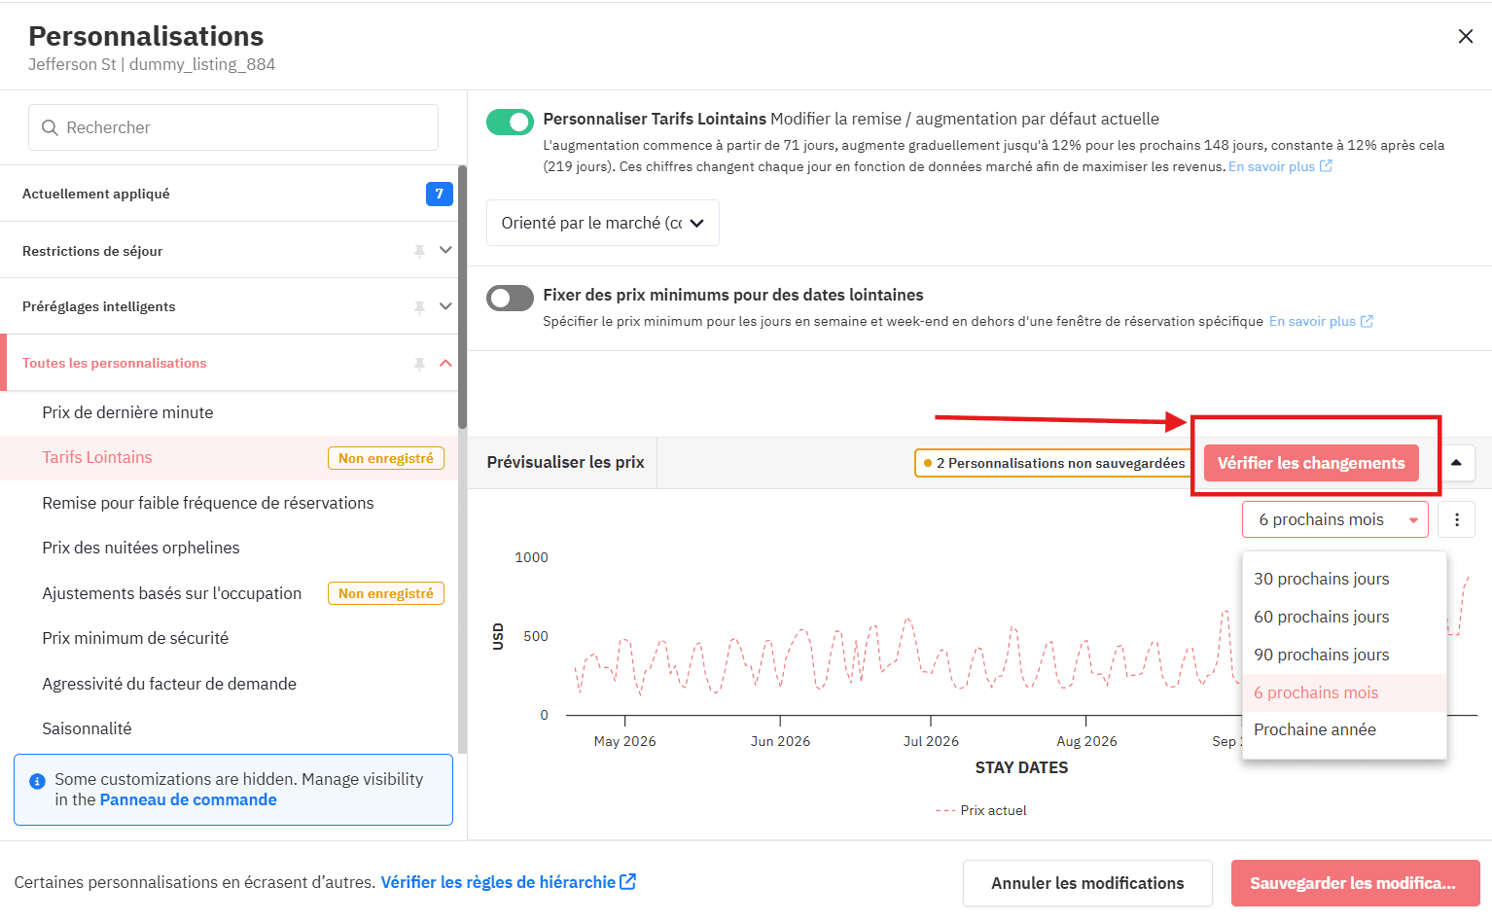
Task: Click the pin icon beside Restrictions de séjour
Action: click(x=419, y=251)
